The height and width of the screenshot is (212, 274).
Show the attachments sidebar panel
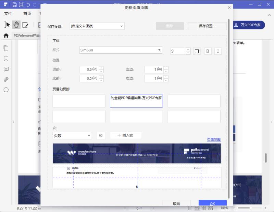[x=6, y=80]
